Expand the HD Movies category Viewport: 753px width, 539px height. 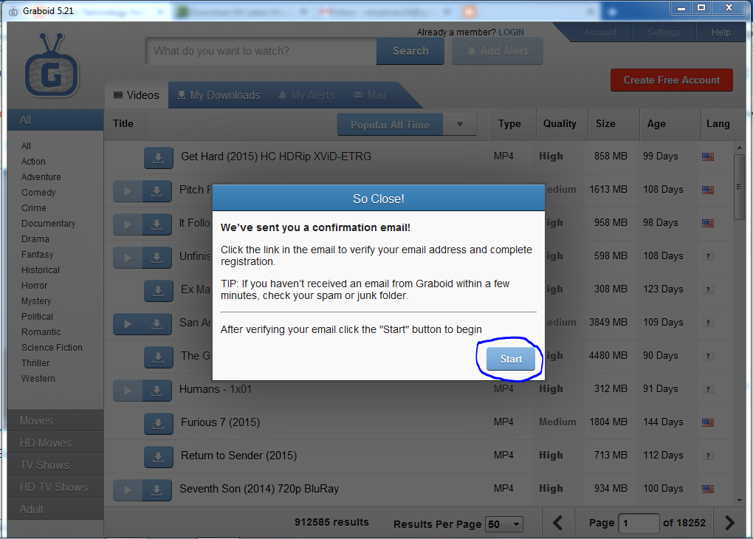pyautogui.click(x=55, y=443)
